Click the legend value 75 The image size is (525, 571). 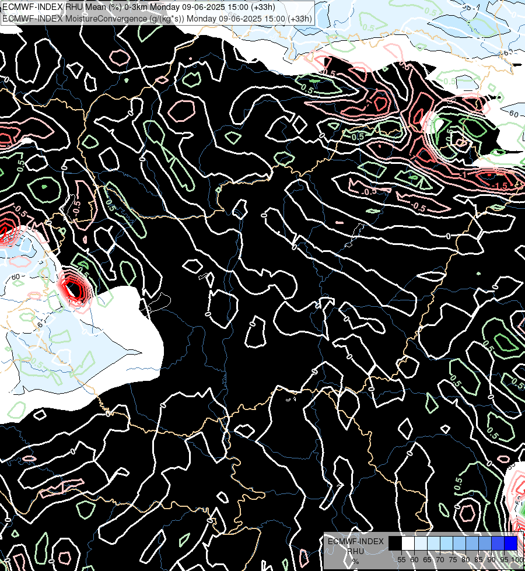pyautogui.click(x=453, y=560)
